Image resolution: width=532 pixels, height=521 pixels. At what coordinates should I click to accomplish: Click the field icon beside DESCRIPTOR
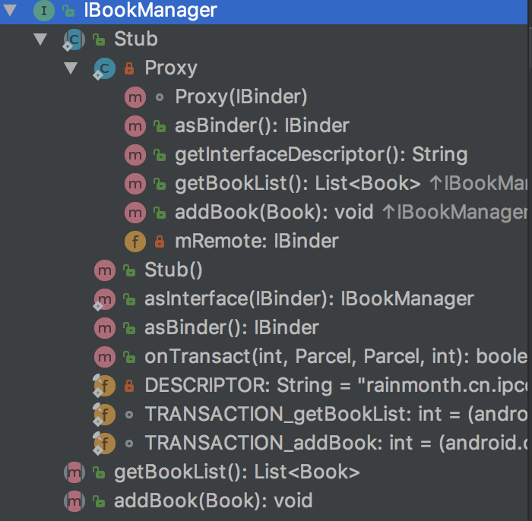pos(104,386)
